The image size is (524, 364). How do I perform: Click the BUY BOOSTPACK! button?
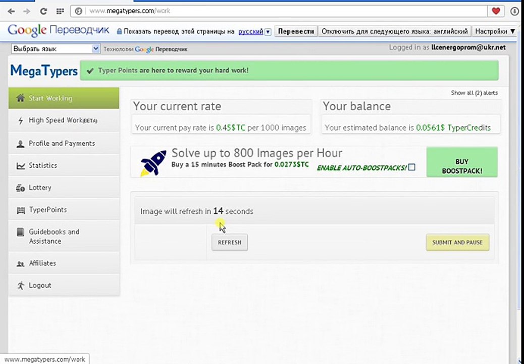(462, 162)
